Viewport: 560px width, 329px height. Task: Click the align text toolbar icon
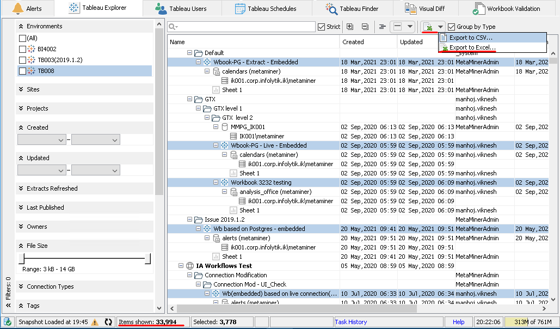[x=383, y=27]
